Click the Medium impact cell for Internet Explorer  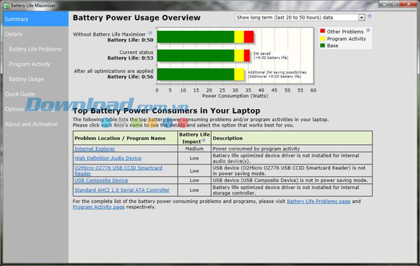[x=195, y=148]
